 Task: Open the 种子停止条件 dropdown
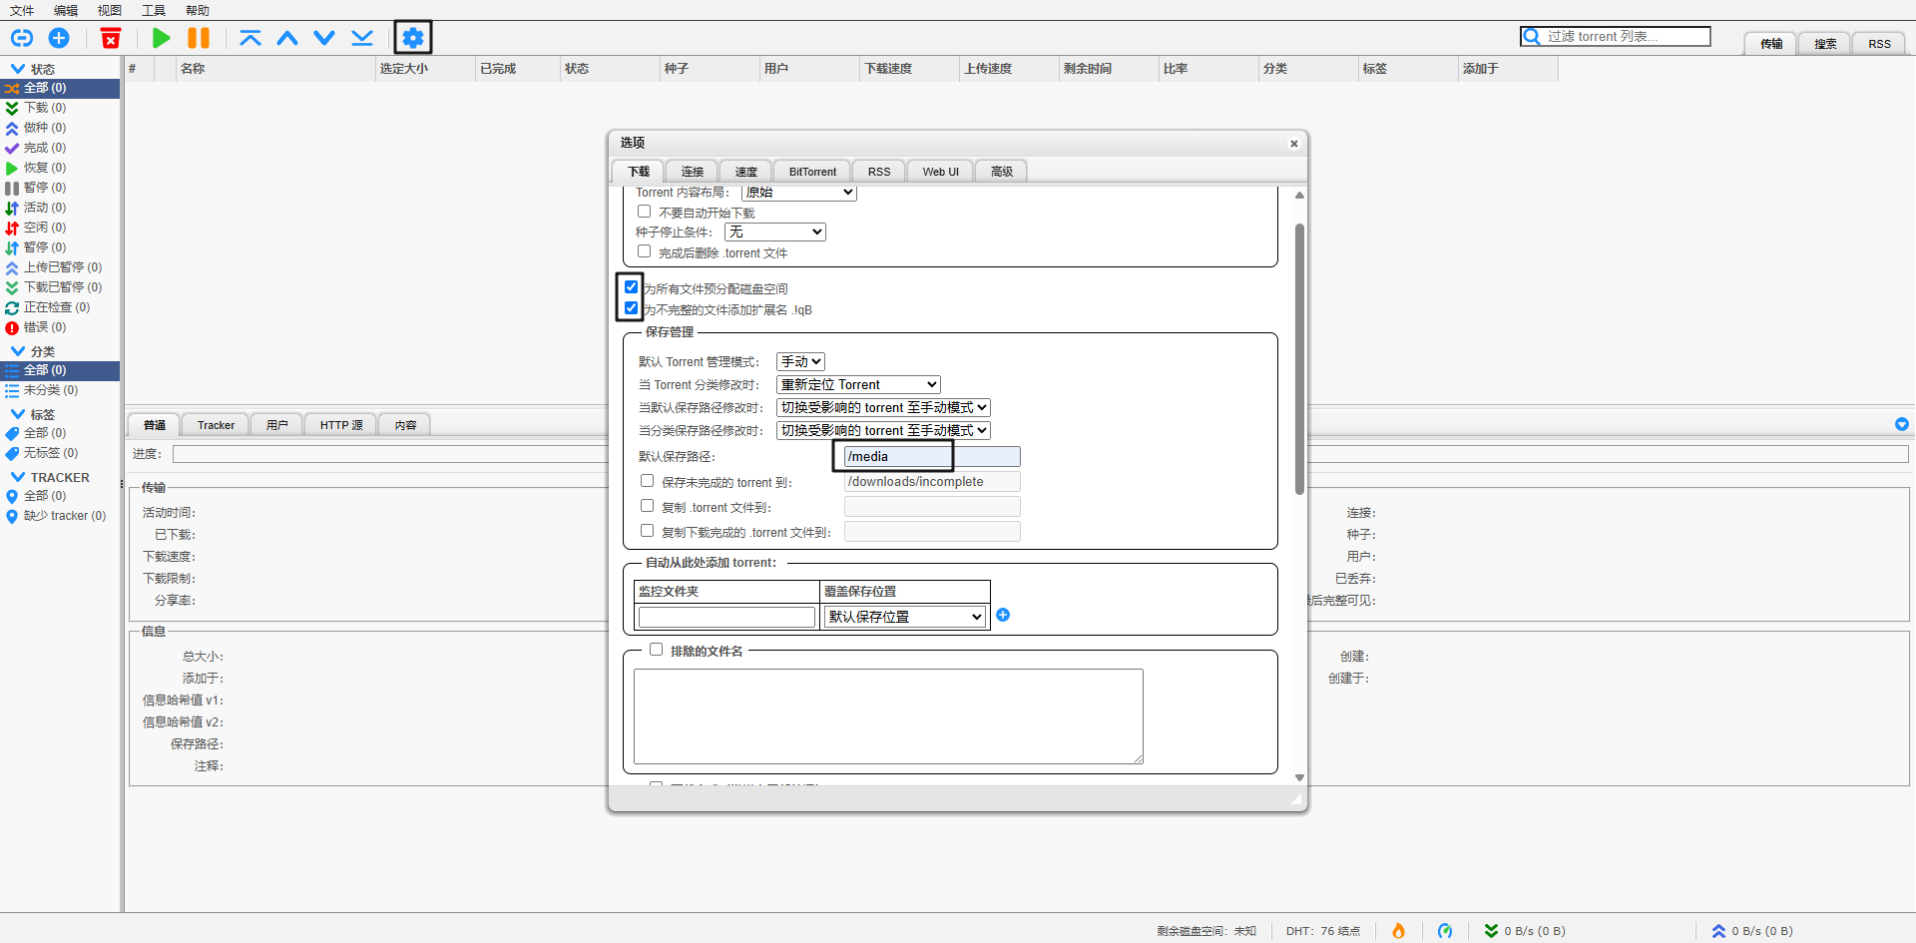click(x=774, y=232)
